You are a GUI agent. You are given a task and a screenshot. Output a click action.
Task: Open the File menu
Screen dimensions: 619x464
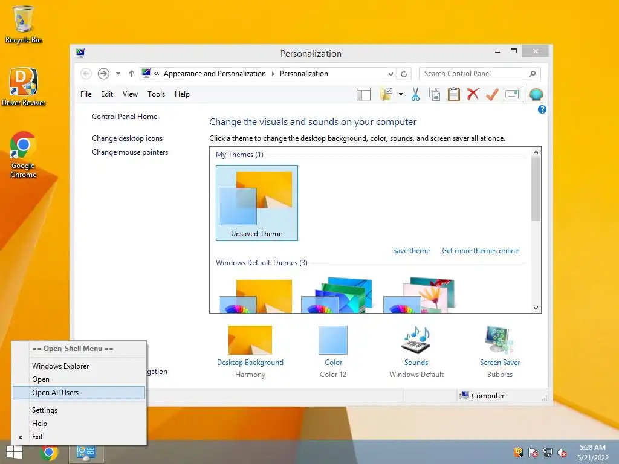point(86,94)
